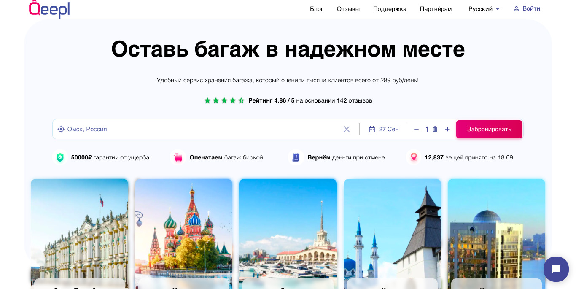Open the calendar icon for 27 Сен
This screenshot has height=289, width=576.
372,129
